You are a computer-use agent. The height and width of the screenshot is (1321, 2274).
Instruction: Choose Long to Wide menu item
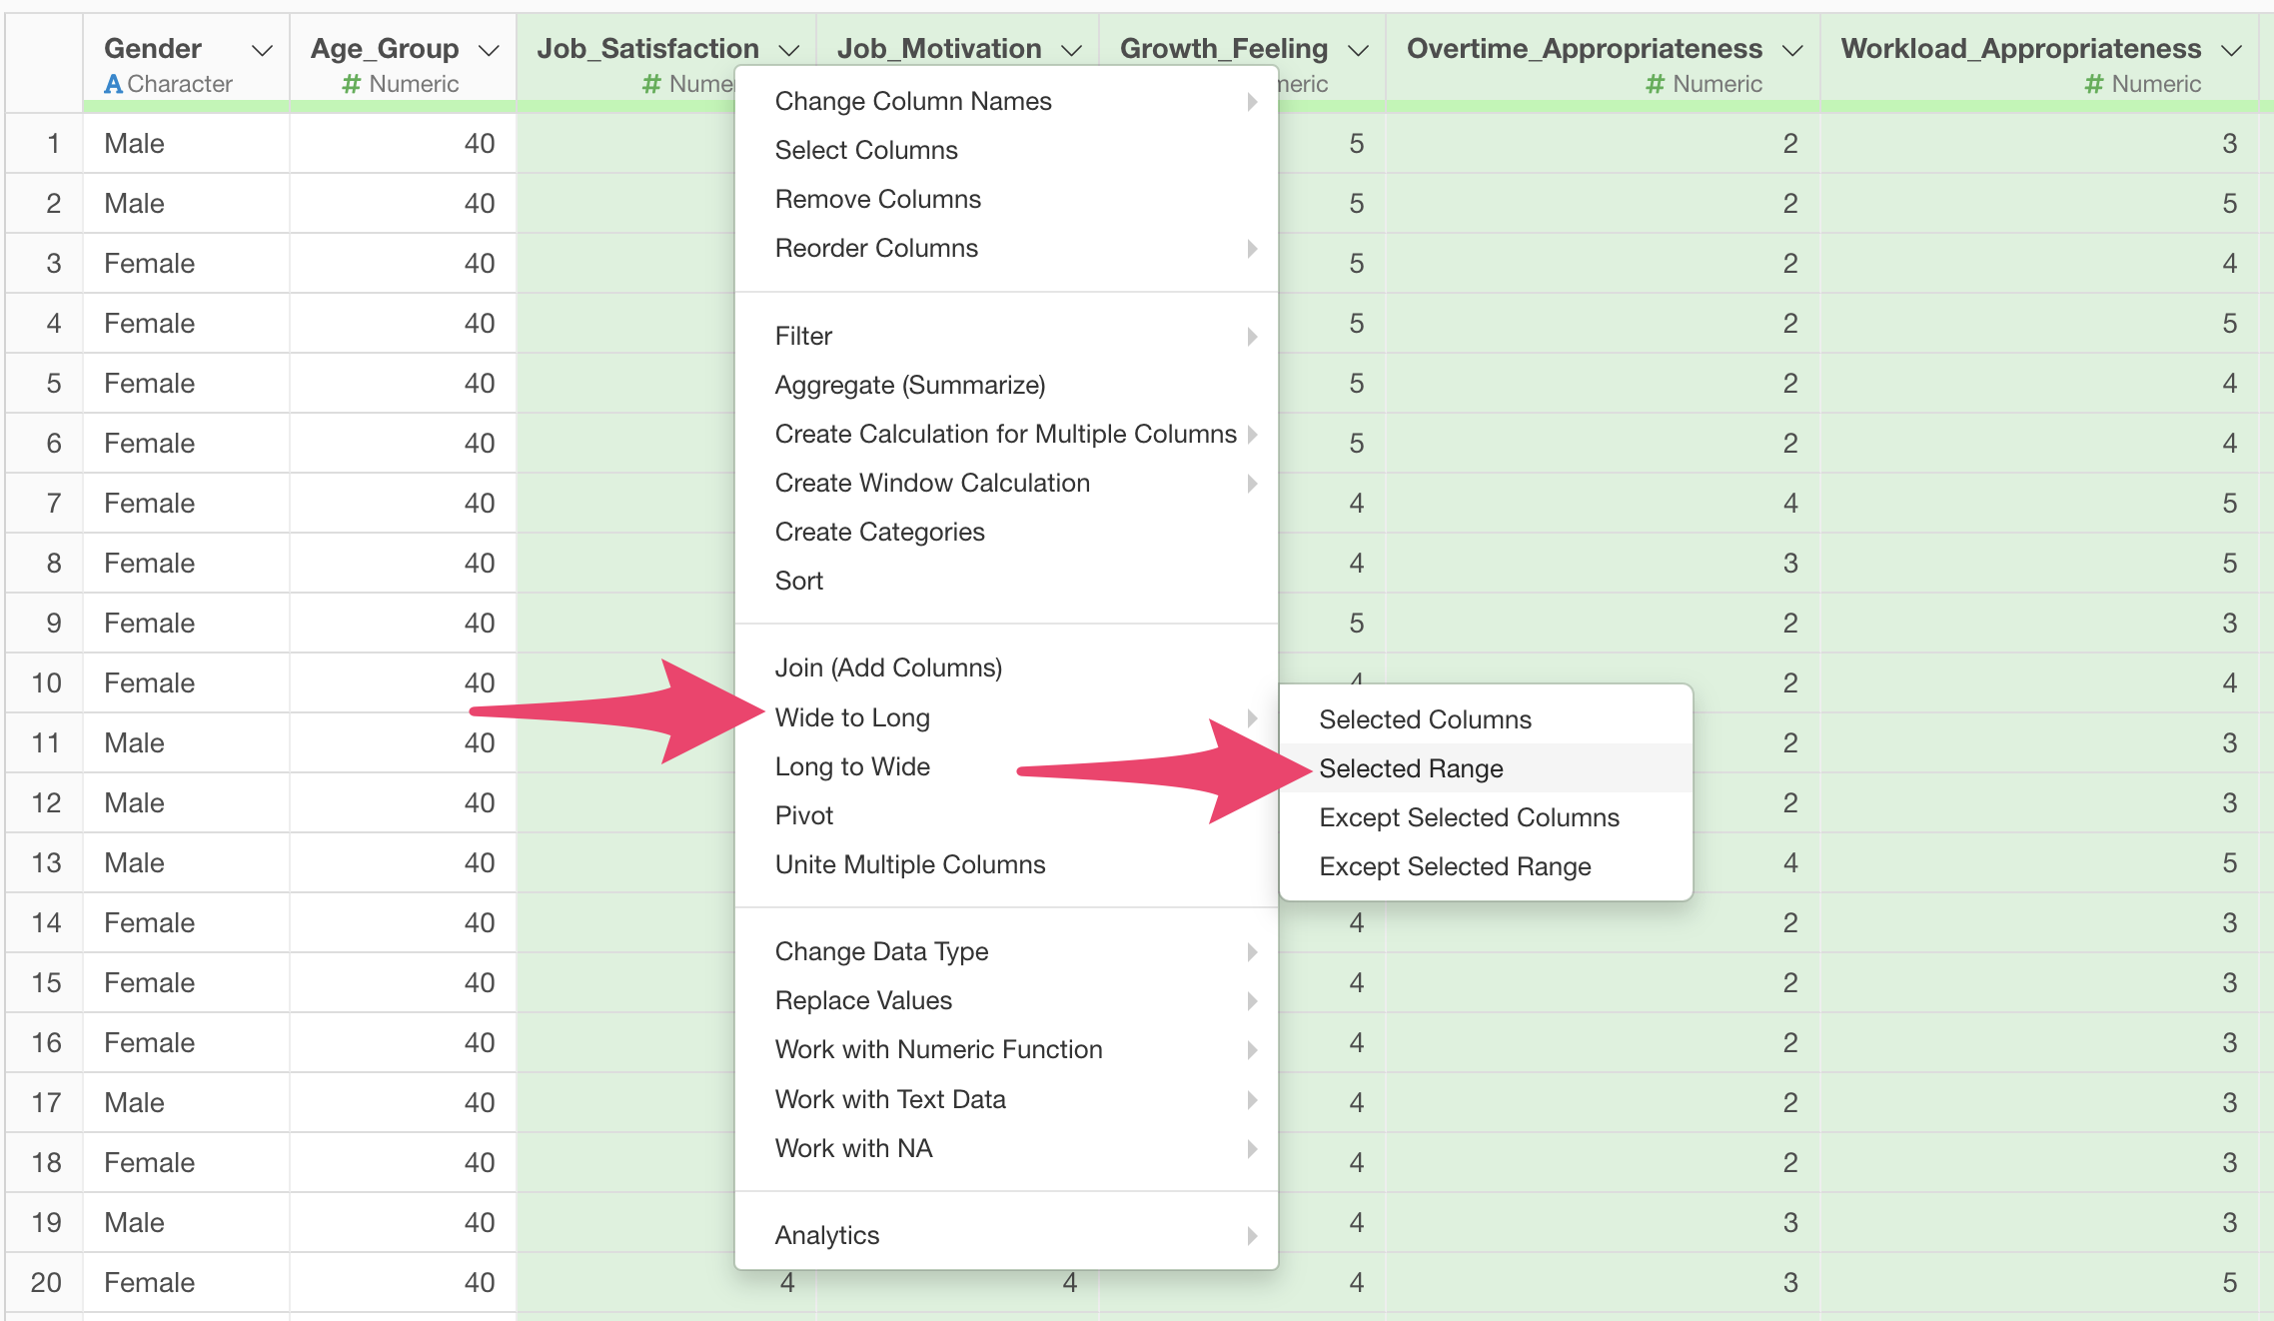pos(852,766)
